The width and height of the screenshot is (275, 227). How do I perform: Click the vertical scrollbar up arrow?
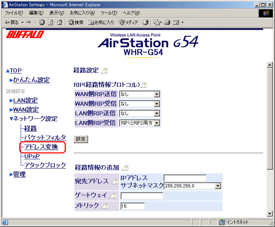pos(269,65)
